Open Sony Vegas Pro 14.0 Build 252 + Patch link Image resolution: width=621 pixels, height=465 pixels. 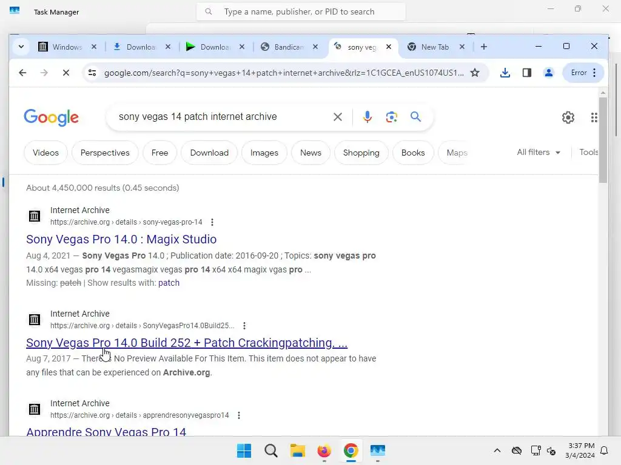pyautogui.click(x=187, y=343)
